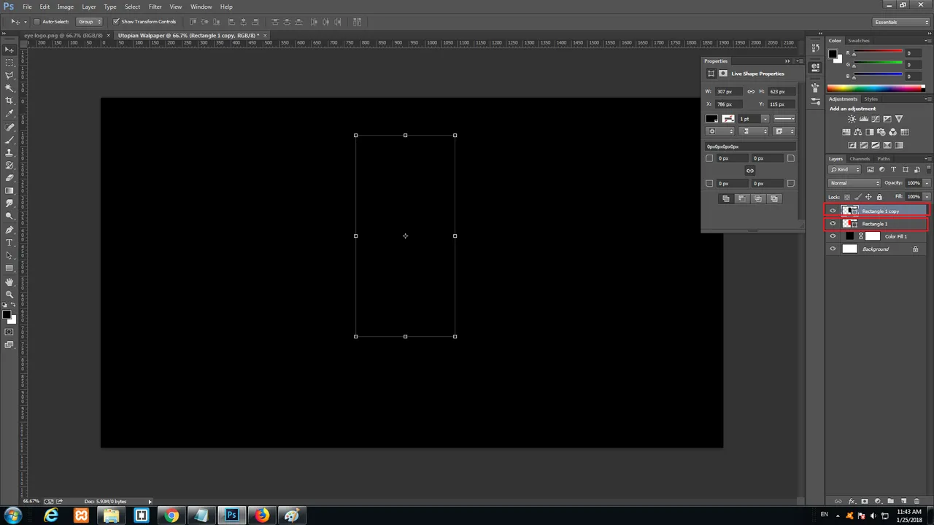The height and width of the screenshot is (525, 934).
Task: Open the Essentials workspace dropdown
Action: point(902,22)
